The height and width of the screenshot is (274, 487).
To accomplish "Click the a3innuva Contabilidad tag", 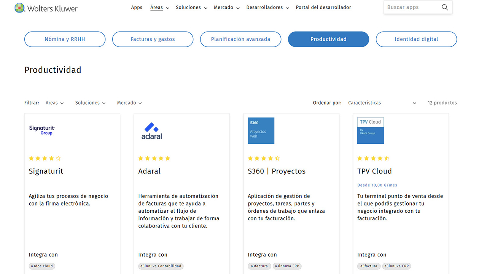I will click(x=161, y=266).
